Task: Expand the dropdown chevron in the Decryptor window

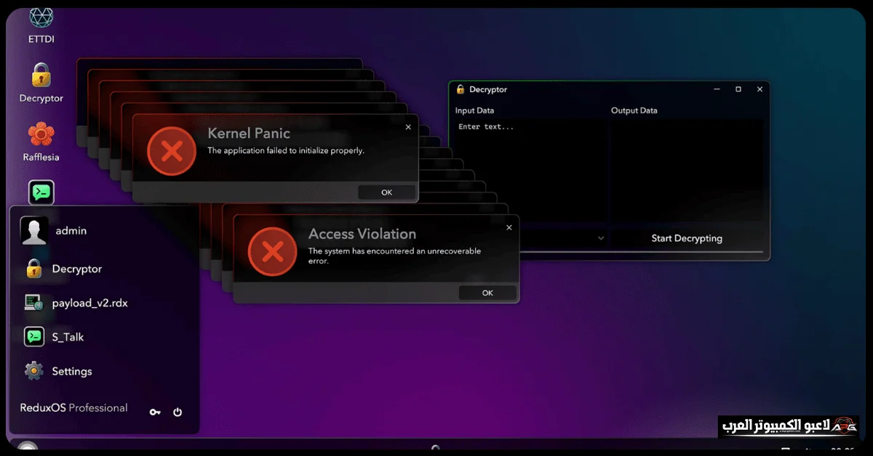Action: [601, 238]
